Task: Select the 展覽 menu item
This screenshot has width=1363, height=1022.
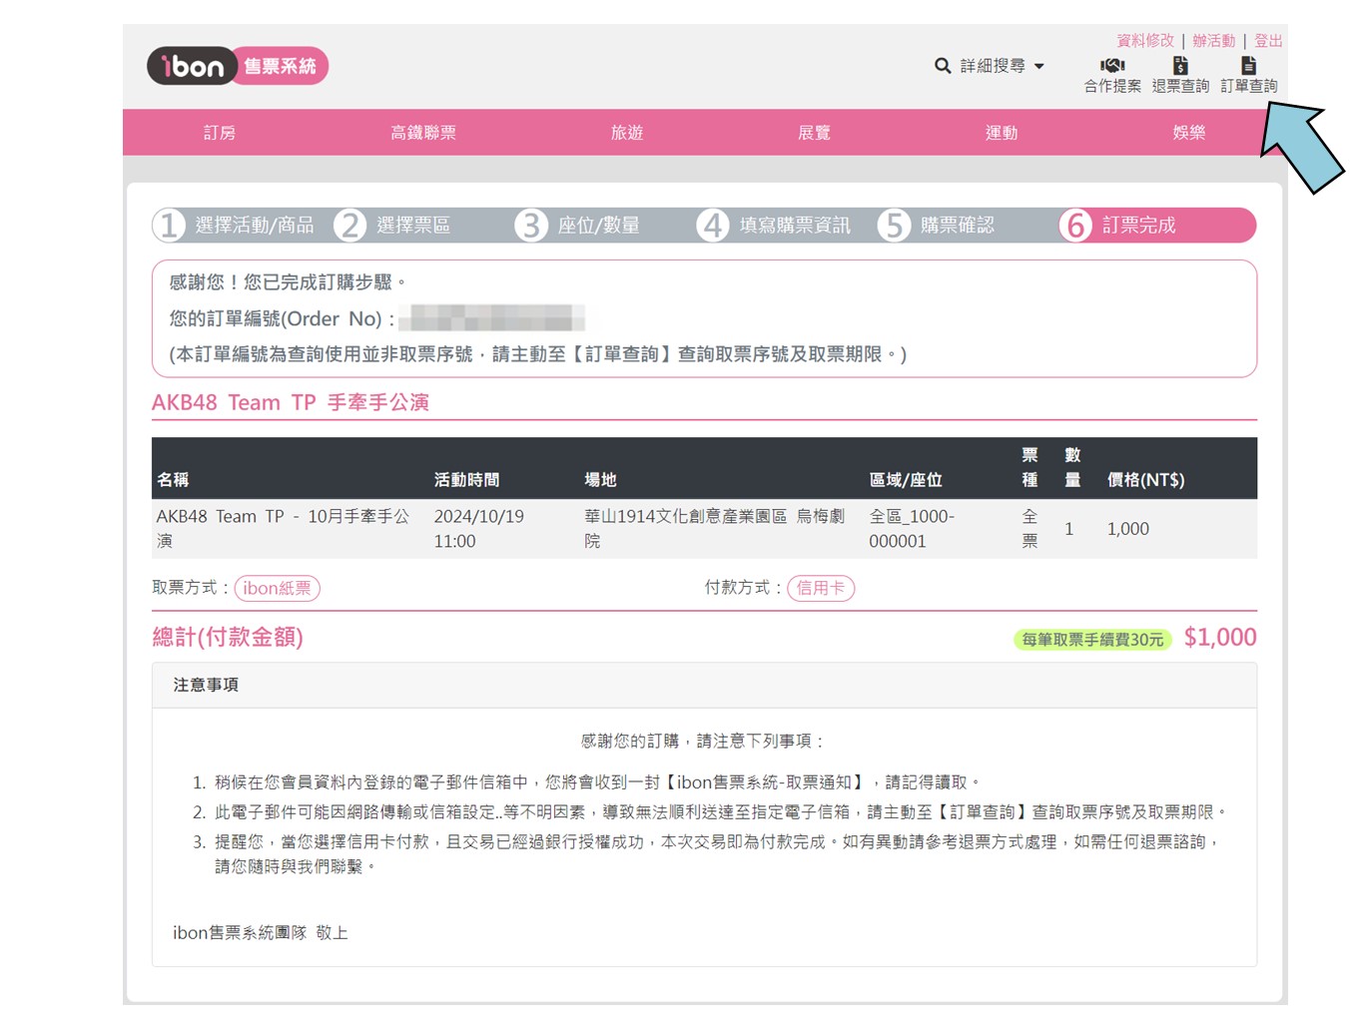Action: pos(814,133)
